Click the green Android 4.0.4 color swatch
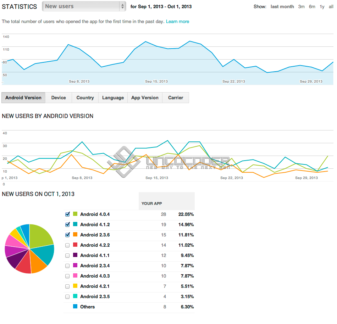This screenshot has height=324, width=337. point(75,214)
